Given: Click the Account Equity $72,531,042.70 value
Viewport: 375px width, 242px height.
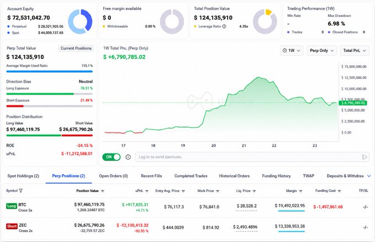Looking at the screenshot, I should point(29,18).
